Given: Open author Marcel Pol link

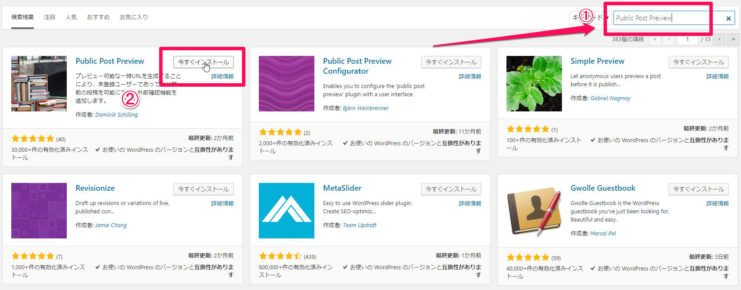Looking at the screenshot, I should pos(603,234).
